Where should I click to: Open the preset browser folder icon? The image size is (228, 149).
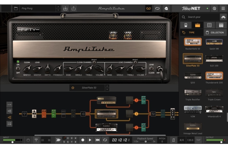[x=16, y=8]
